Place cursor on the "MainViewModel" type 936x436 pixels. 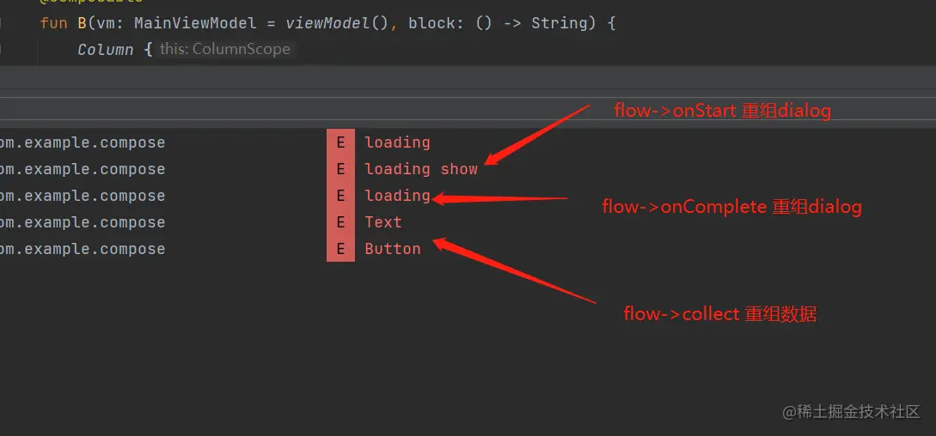click(195, 23)
